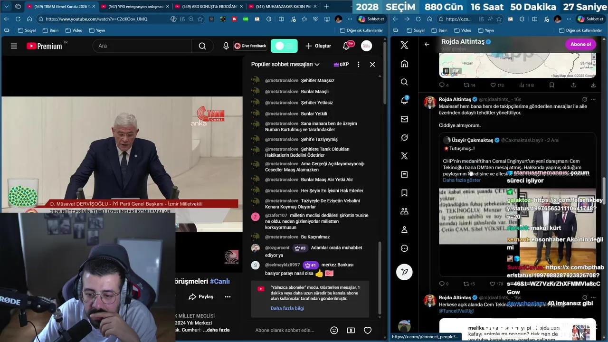This screenshot has height=342, width=608.
Task: Open X Explore search icon in sidebar
Action: (x=404, y=82)
